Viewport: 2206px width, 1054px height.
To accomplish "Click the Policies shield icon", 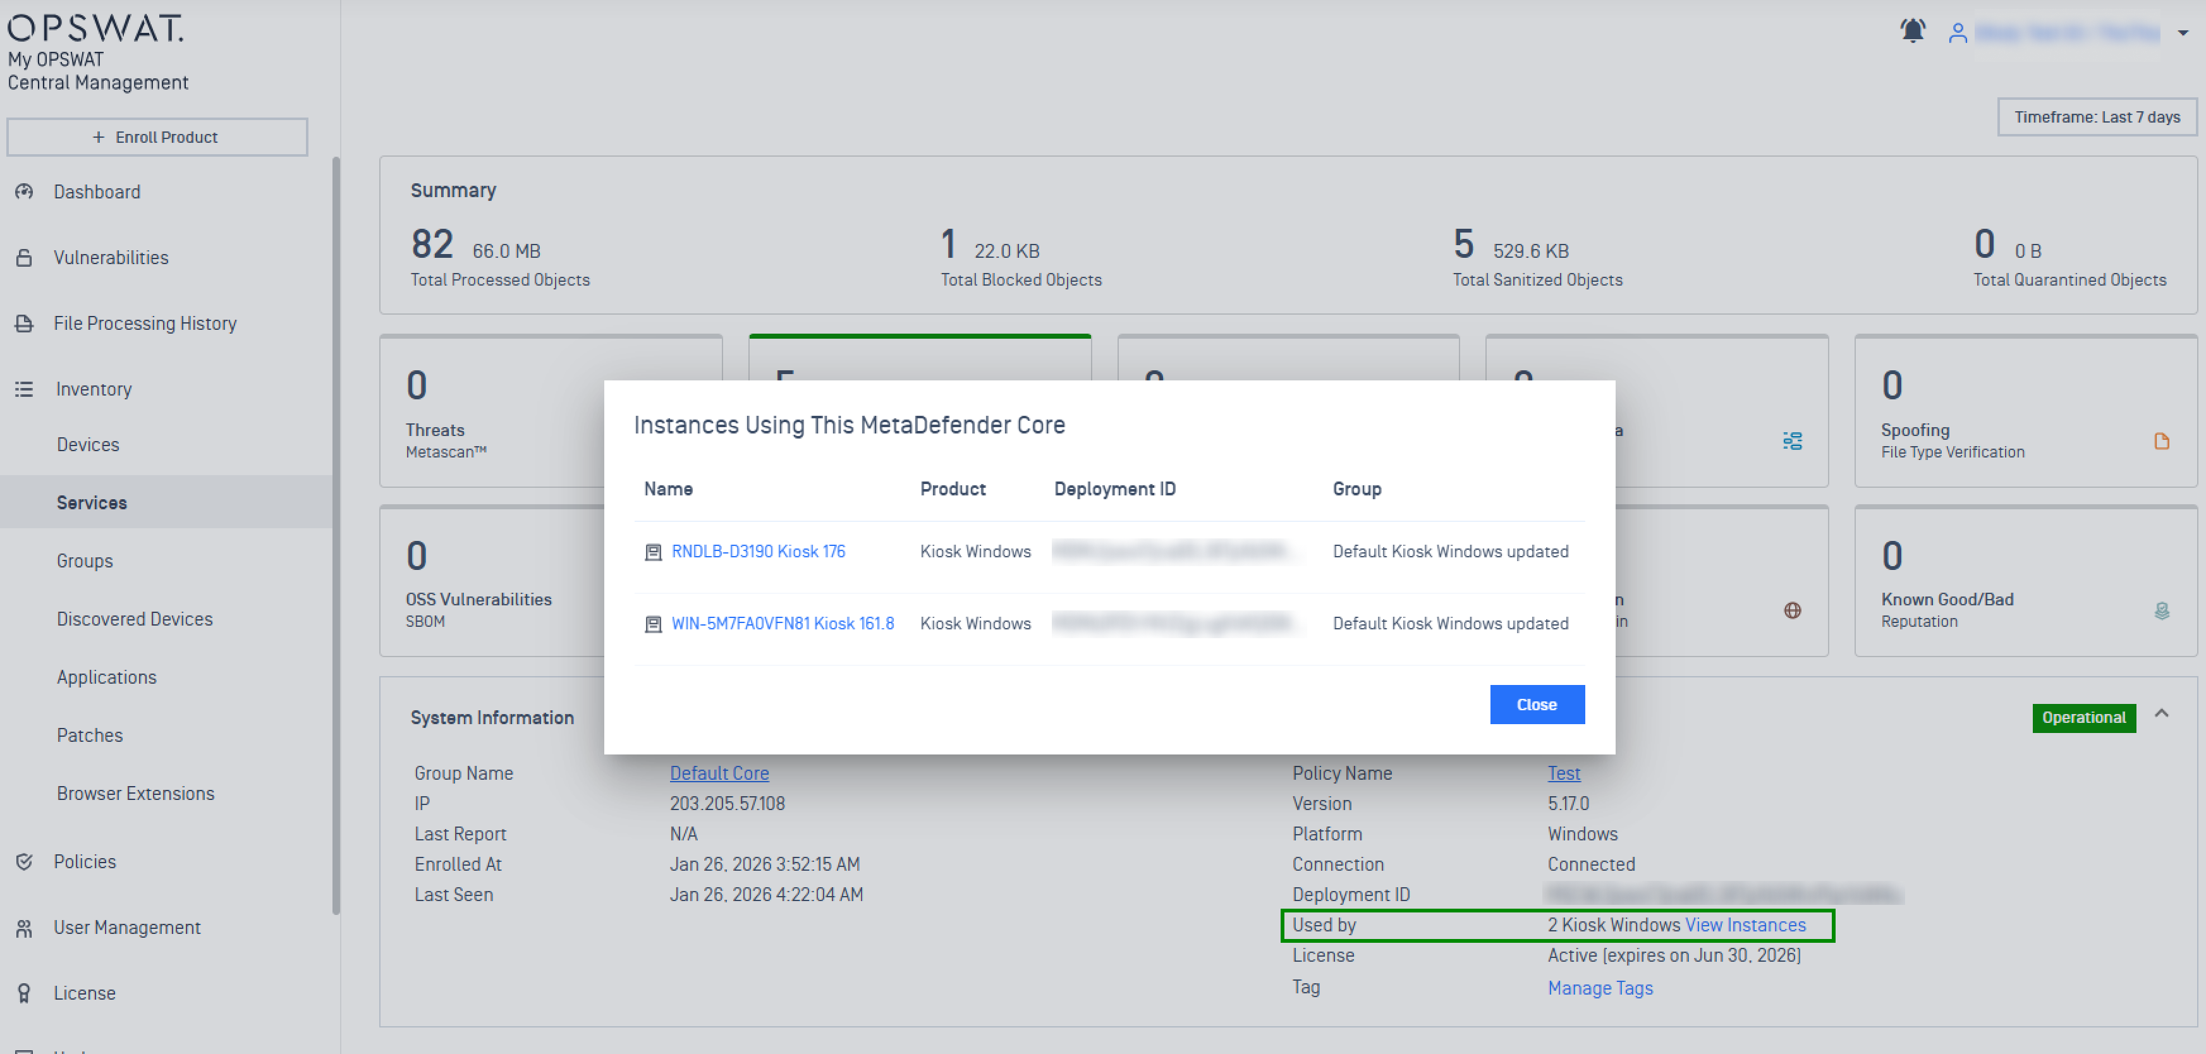I will click(x=24, y=861).
